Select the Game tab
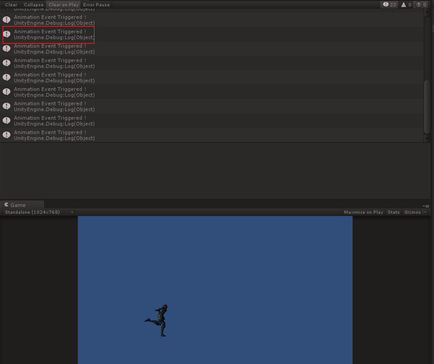This screenshot has height=364, width=434. tap(22, 205)
